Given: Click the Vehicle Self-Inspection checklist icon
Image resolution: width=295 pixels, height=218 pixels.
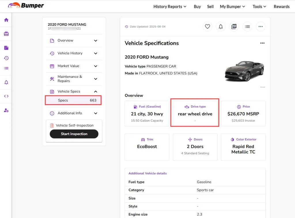Looking at the screenshot, I should tap(52, 126).
